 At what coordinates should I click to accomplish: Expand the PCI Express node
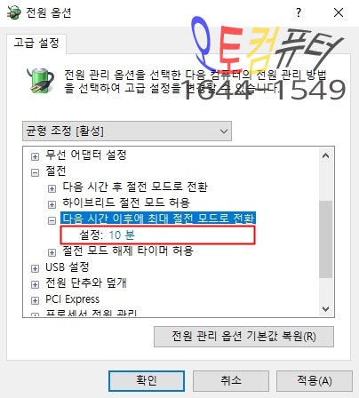[x=35, y=300]
